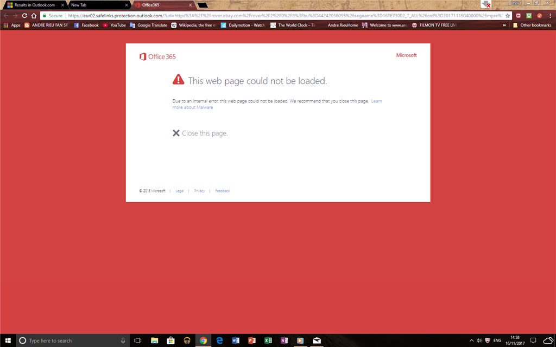Open the Feedback footer link

223,191
